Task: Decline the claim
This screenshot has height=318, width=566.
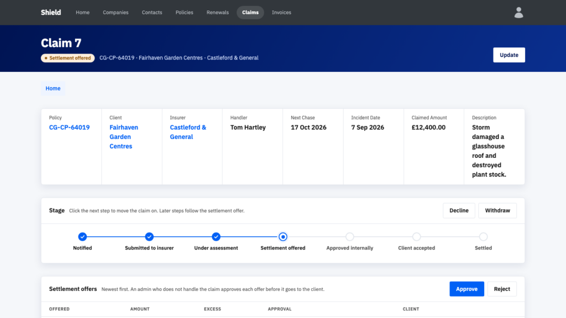Action: coord(459,210)
